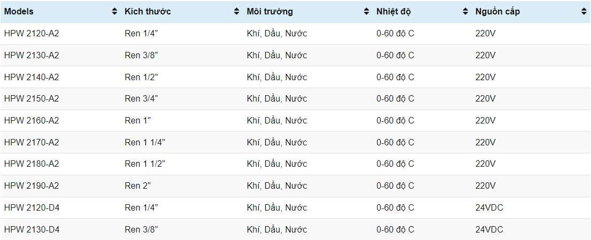The height and width of the screenshot is (240, 591).
Task: Click the Môi trường column header label
Action: 270,12
